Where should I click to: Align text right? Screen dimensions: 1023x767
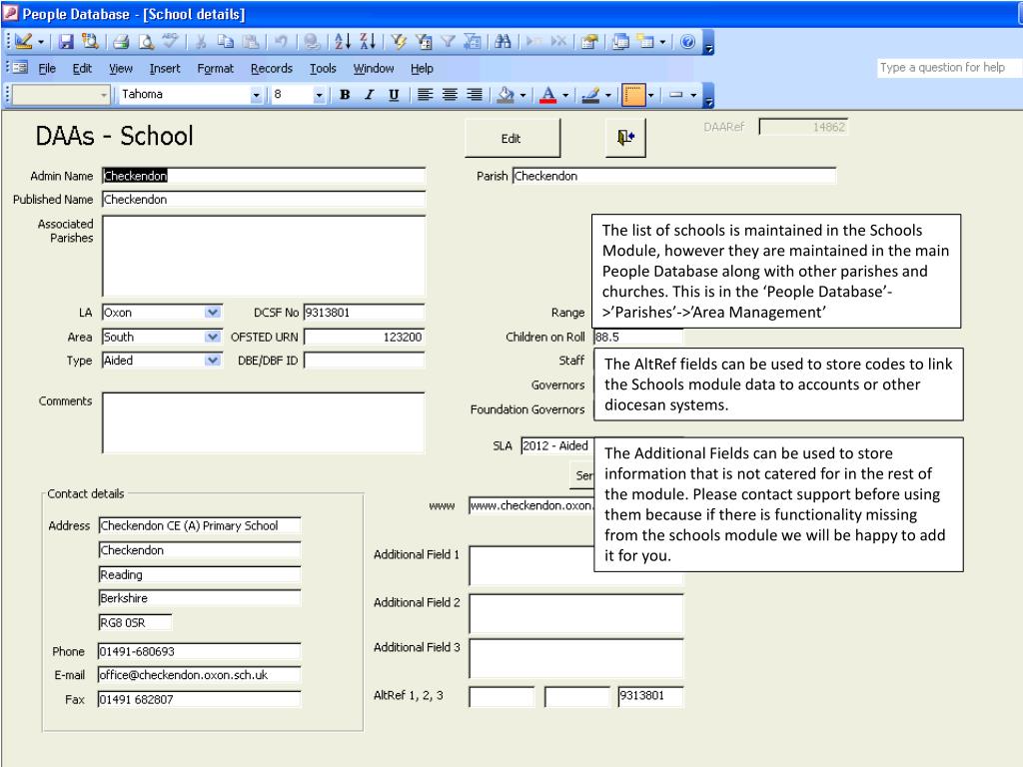coord(475,95)
